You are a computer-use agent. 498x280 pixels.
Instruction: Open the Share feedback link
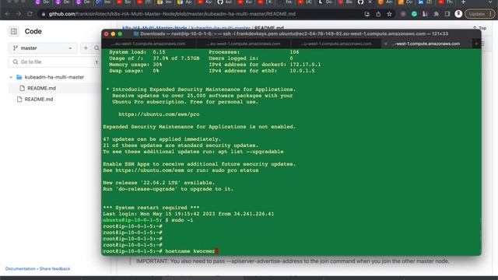(54, 268)
